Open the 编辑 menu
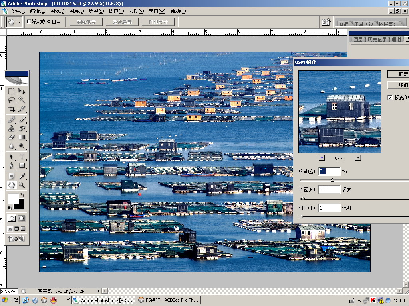Screen dimensions: 409x306 (x=38, y=11)
